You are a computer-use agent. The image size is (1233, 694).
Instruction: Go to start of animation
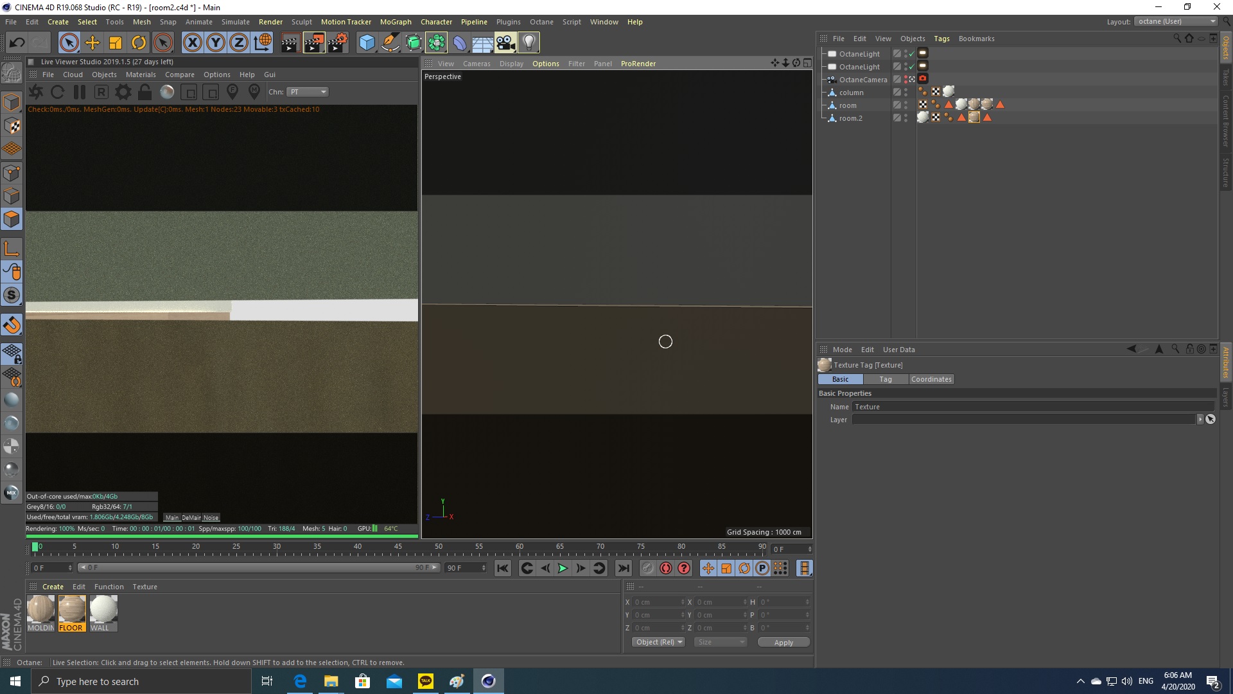[503, 568]
